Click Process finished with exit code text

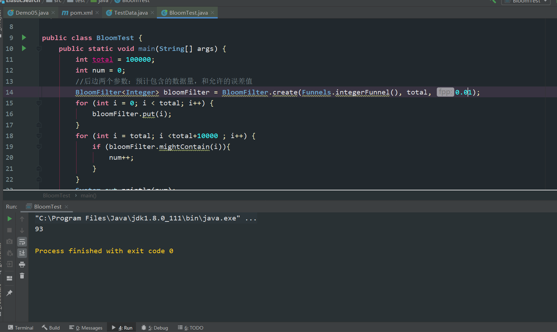pyautogui.click(x=104, y=251)
